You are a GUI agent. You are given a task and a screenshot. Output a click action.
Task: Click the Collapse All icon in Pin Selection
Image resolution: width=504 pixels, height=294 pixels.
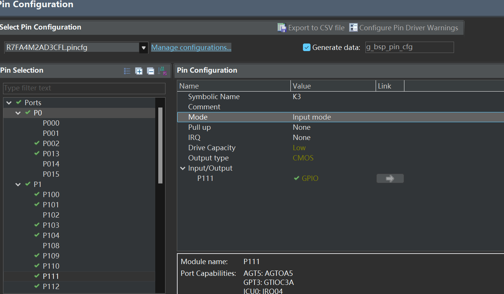150,71
